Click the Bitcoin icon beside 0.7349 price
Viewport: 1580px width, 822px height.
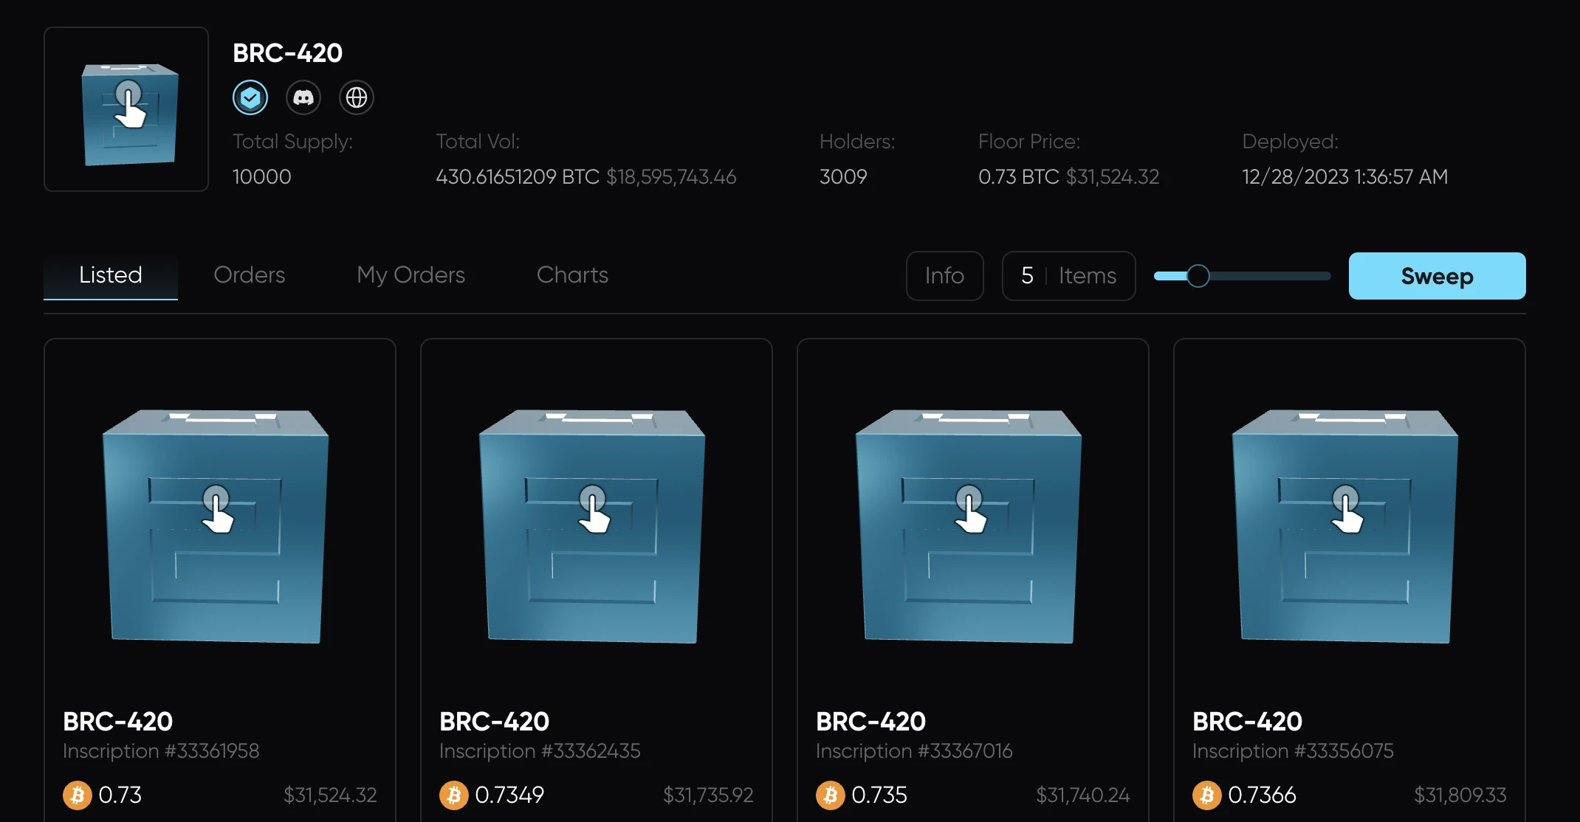tap(453, 795)
